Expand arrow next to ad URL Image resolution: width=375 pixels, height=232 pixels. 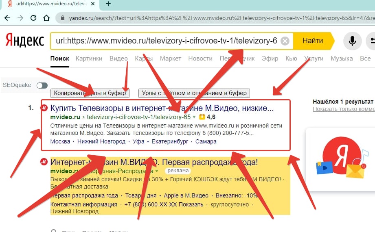[x=157, y=171]
